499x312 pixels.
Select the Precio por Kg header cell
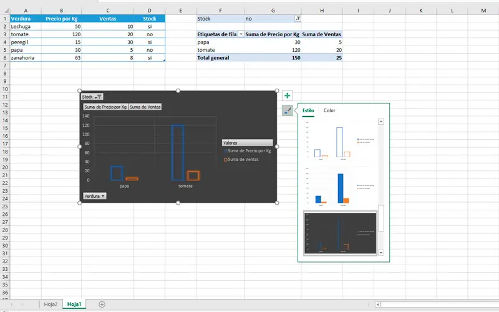[x=61, y=19]
